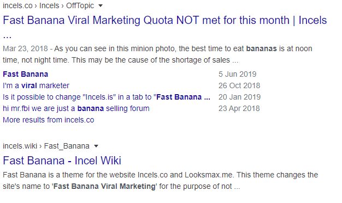This screenshot has width=342, height=203.
Task: Click the incels.wiki breadcrumb URL text
Action: (20, 146)
